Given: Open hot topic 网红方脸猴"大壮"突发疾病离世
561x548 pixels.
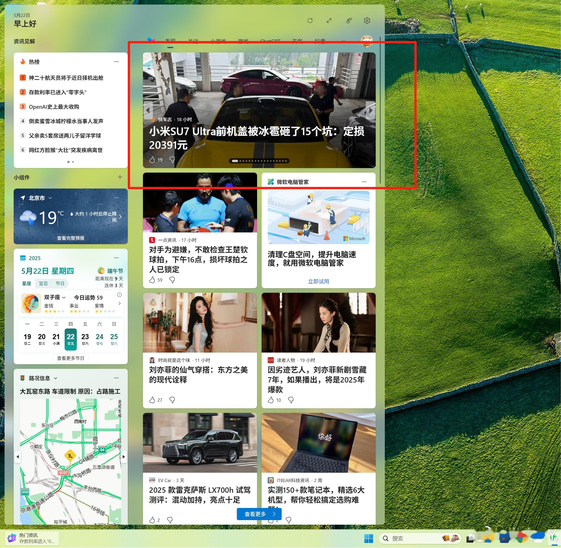Looking at the screenshot, I should [66, 150].
